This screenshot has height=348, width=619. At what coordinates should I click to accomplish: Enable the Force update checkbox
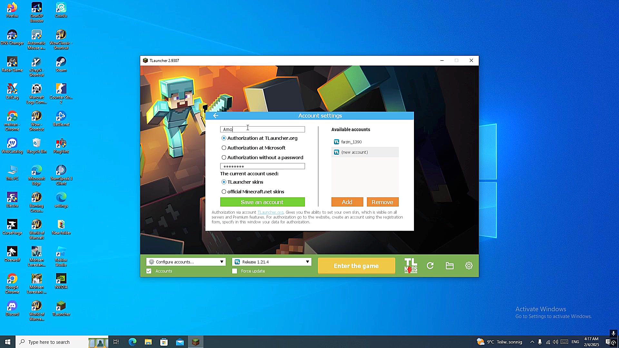tap(235, 271)
